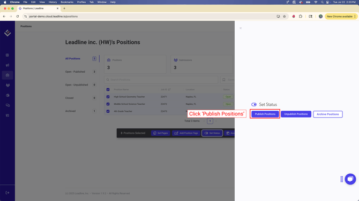Open the Chrome File menu
The width and height of the screenshot is (359, 201).
pos(25,2)
